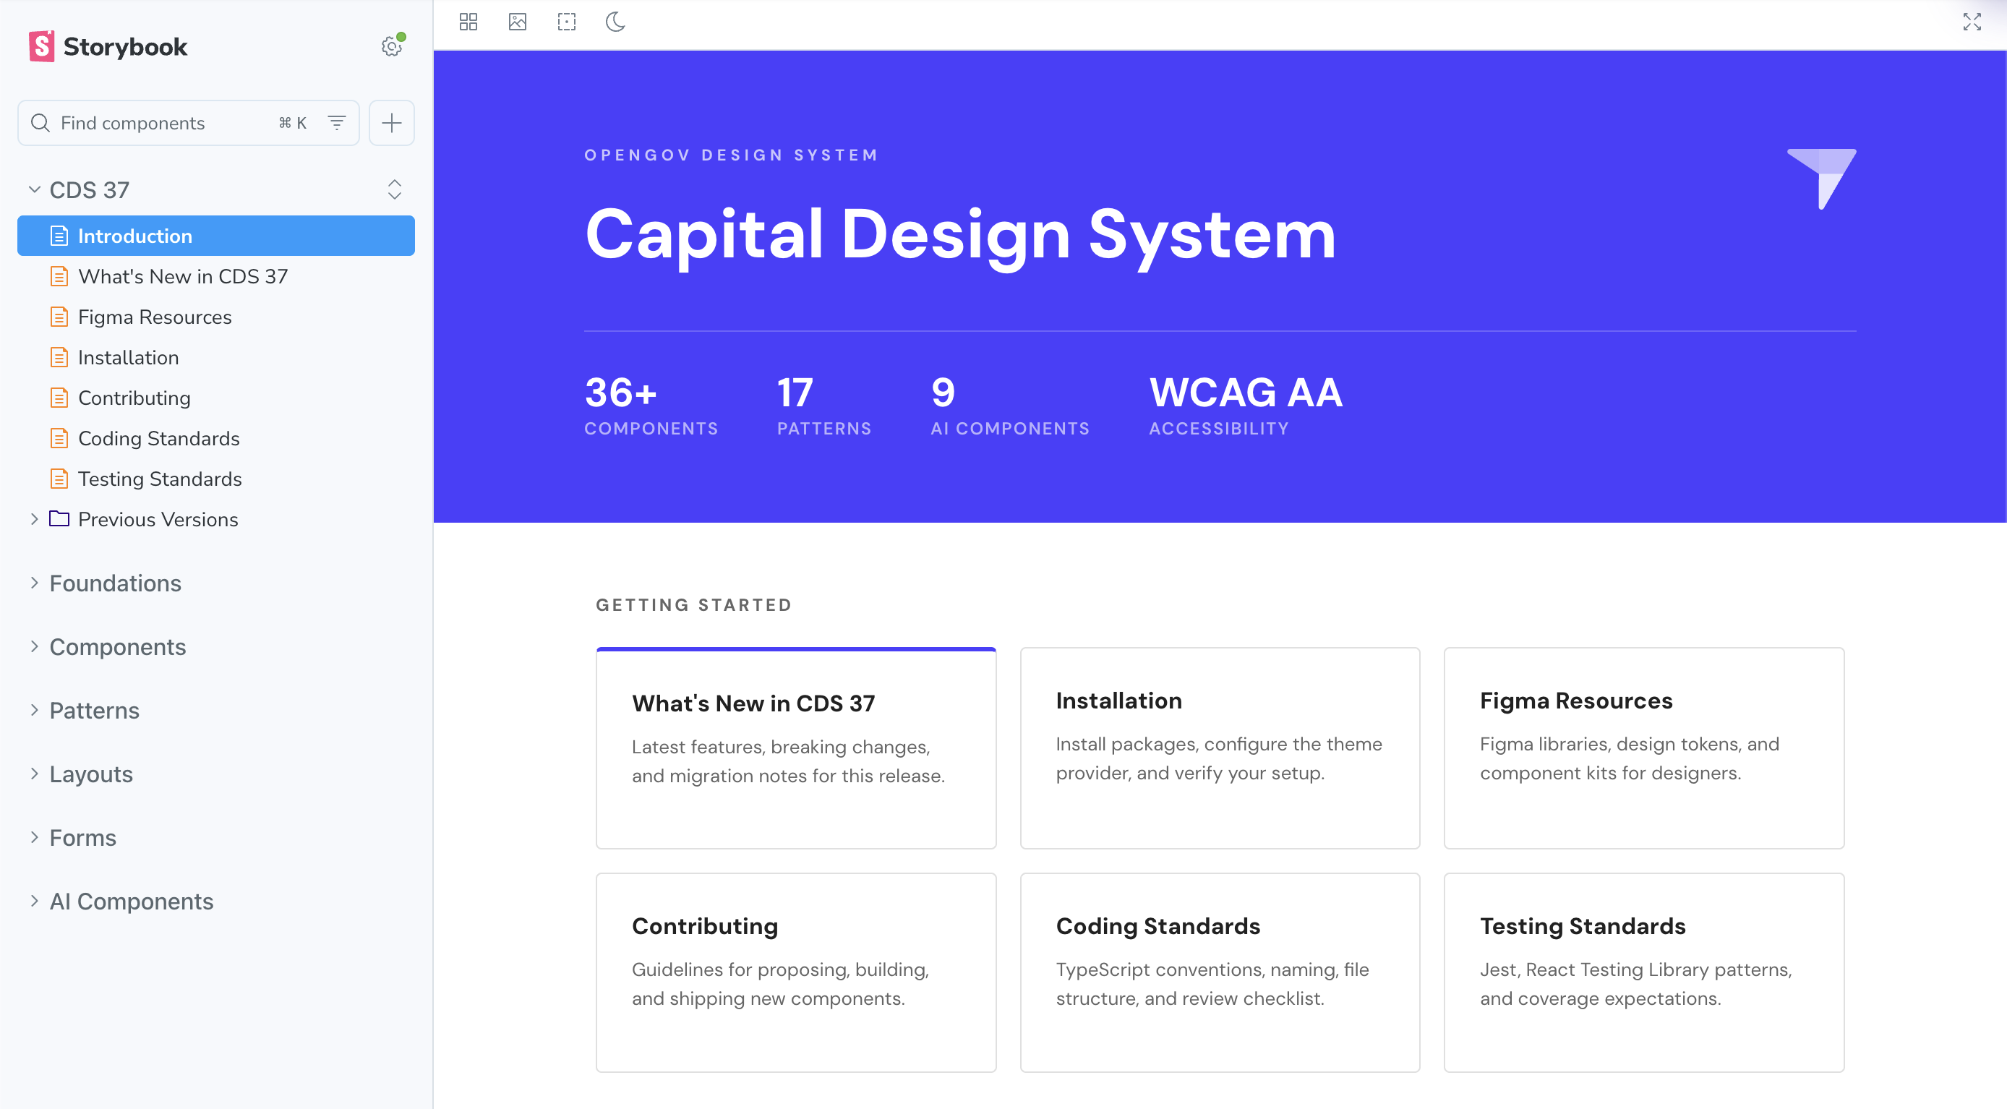Click document icon beside Contributing in sidebar
2007x1109 pixels.
[59, 398]
